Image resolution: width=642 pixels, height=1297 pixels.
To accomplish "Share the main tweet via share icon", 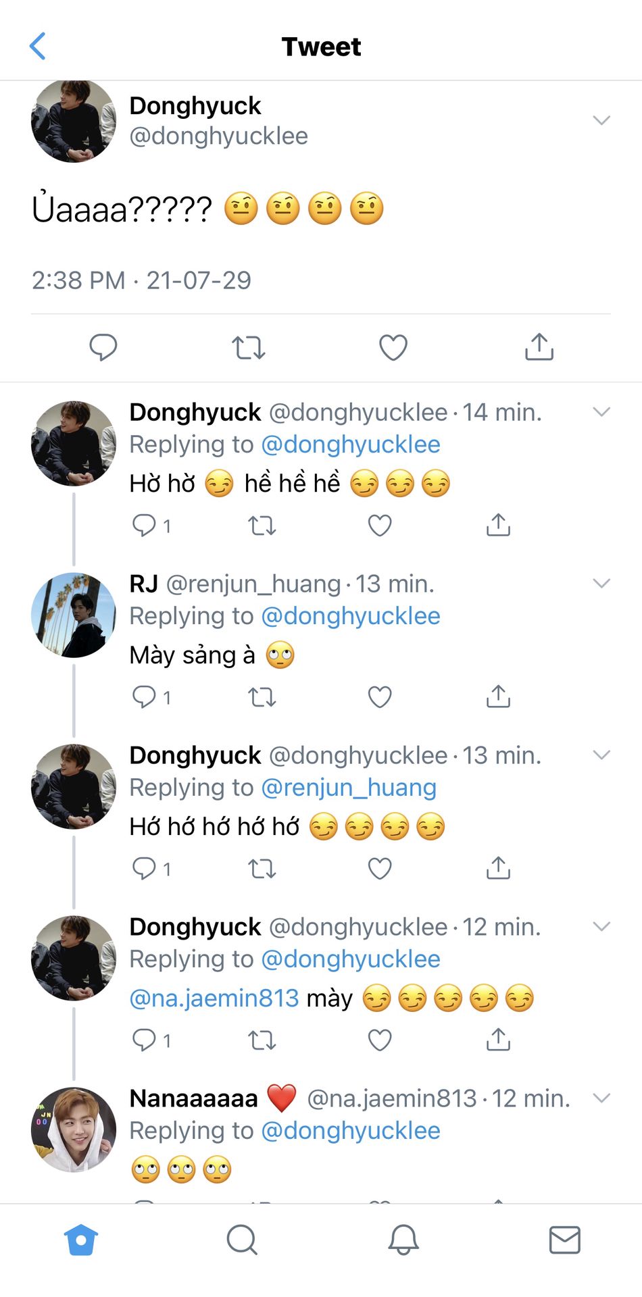I will [x=539, y=347].
